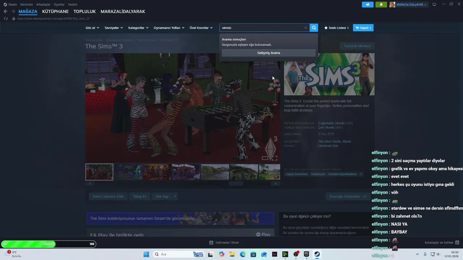Open the Oyunlar menu

59,5
